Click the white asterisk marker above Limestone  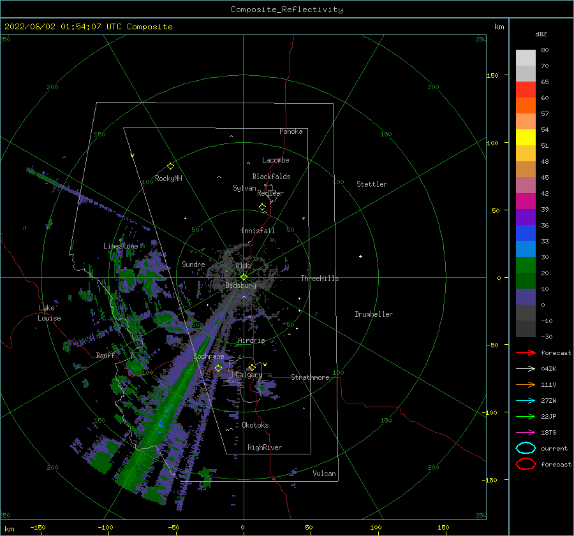click(121, 240)
